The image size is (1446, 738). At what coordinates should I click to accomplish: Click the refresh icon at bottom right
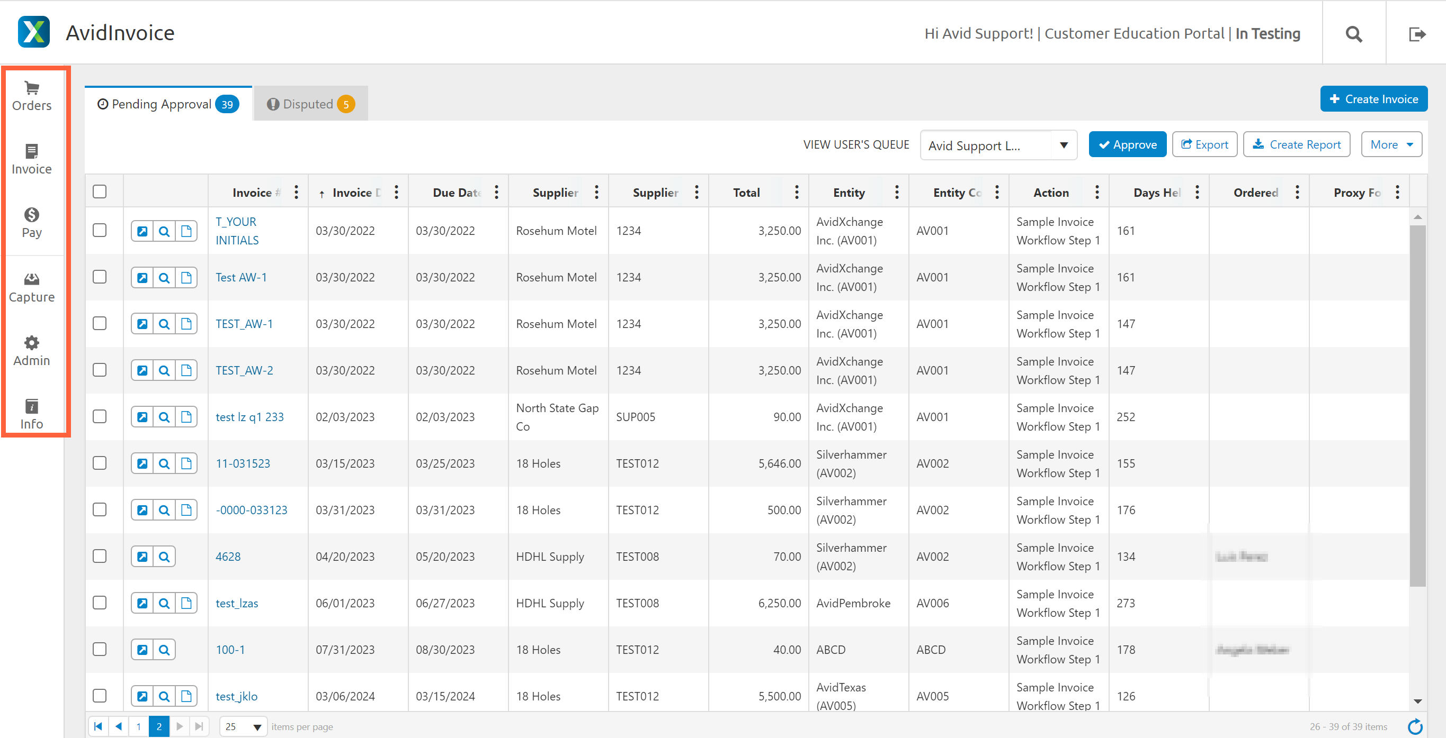(1415, 726)
